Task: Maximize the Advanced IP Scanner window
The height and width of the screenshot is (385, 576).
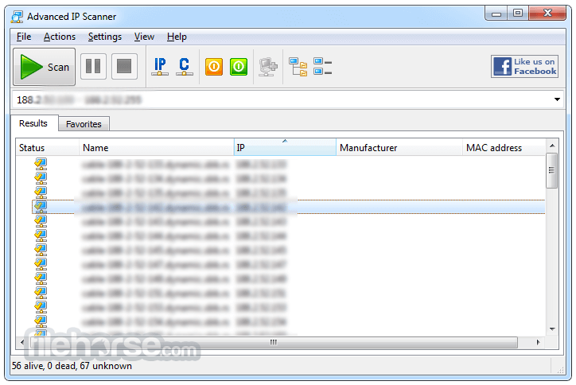Action: pos(518,14)
